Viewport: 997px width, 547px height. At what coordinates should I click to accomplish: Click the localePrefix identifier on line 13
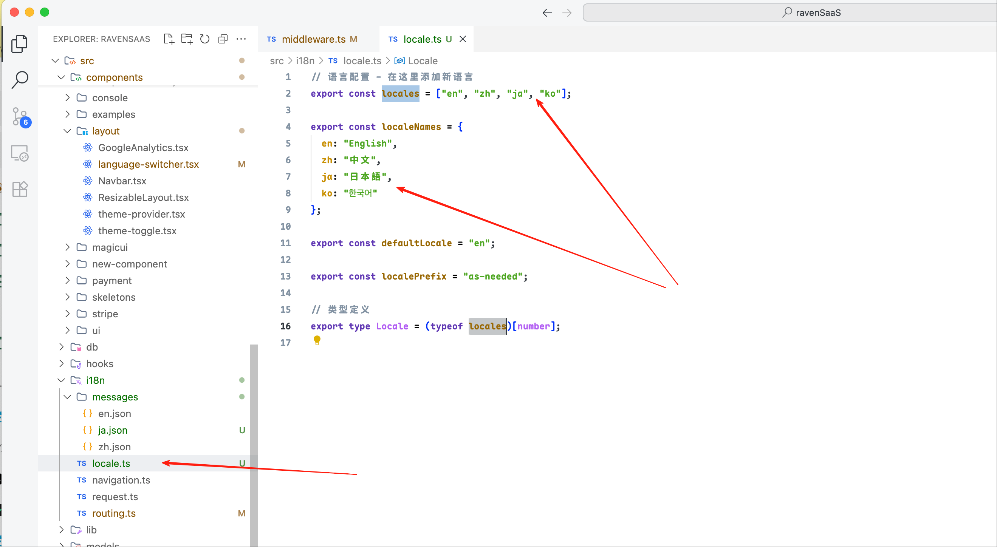point(414,276)
